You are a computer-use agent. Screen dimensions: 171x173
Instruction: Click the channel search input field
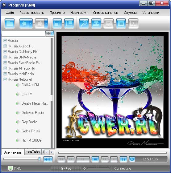pyautogui.click(x=23, y=34)
